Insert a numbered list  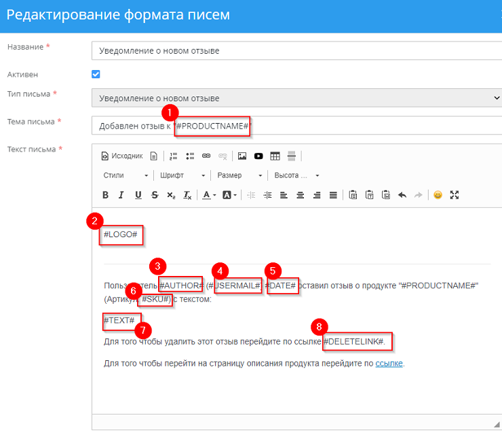pos(173,156)
